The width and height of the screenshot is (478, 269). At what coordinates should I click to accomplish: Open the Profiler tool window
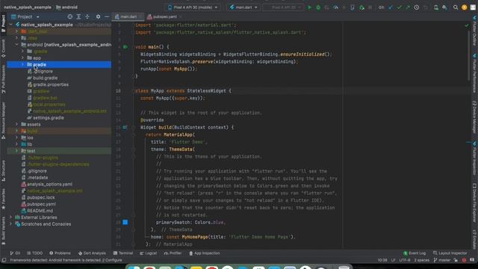[x=173, y=253]
